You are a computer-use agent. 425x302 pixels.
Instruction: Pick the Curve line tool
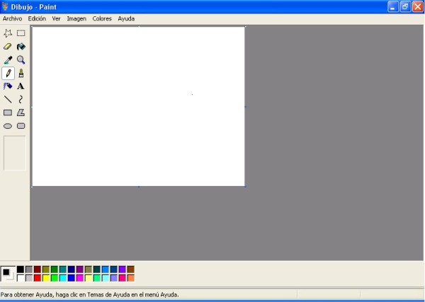(21, 100)
